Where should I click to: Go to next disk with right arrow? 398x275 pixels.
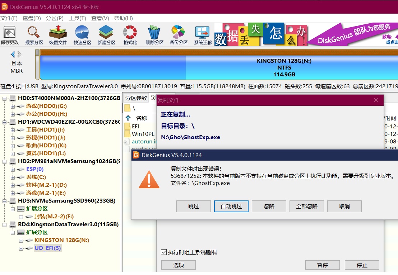19,54
